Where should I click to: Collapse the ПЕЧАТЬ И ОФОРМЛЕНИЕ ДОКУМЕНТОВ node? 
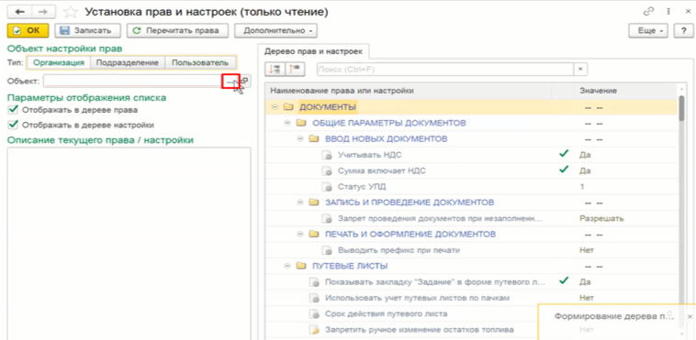[300, 234]
